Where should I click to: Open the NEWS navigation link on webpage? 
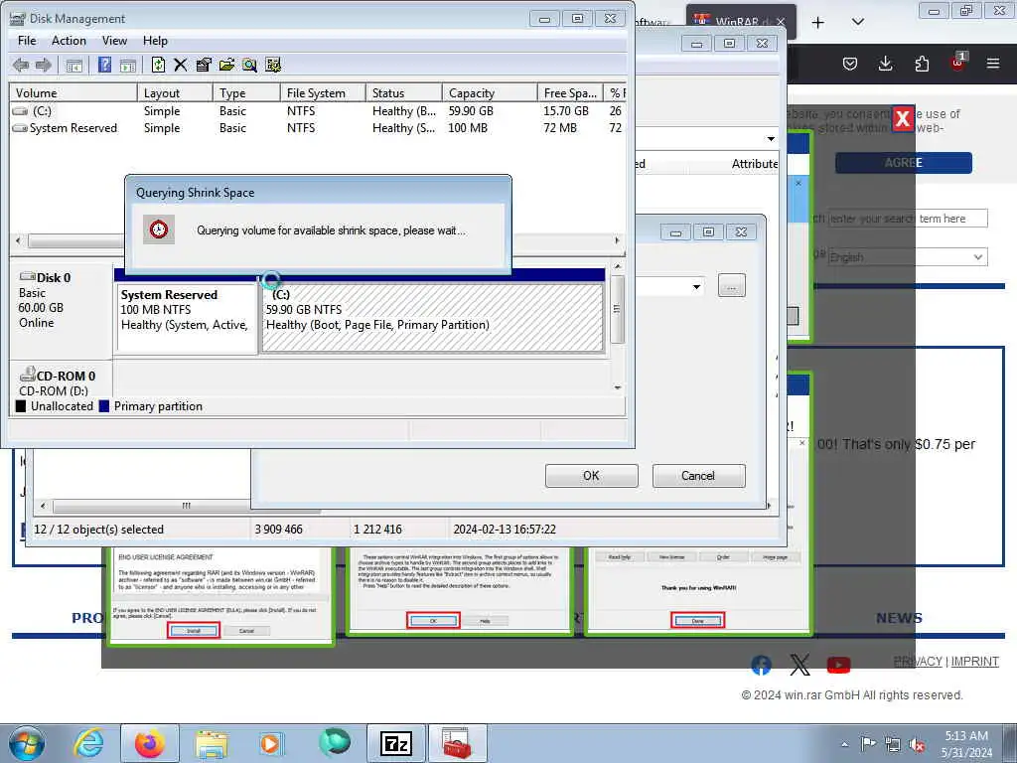coord(899,618)
